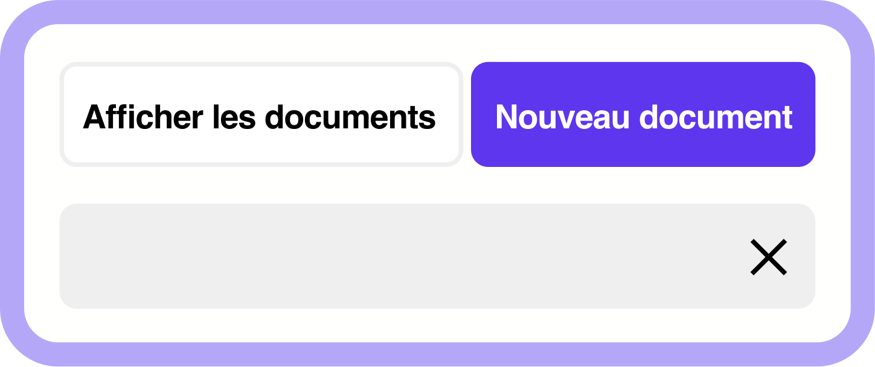Image resolution: width=875 pixels, height=367 pixels.
Task: Click the Nouveau document button
Action: coord(643,114)
